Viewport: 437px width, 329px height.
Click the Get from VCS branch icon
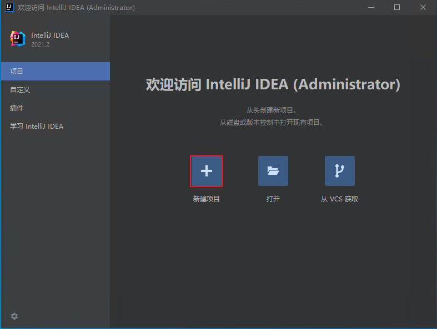(x=340, y=171)
